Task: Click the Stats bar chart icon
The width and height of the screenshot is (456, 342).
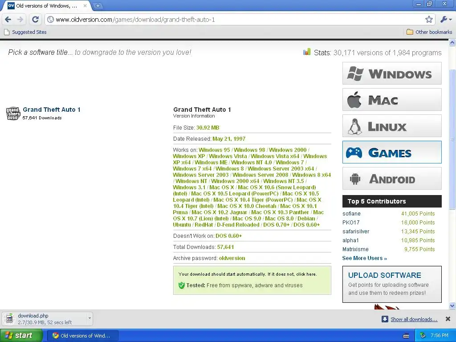Action: coord(306,52)
